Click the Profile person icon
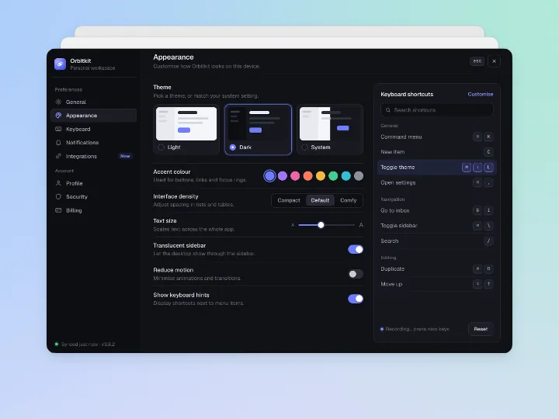Screen dimensions: 559x419 [x=58, y=183]
